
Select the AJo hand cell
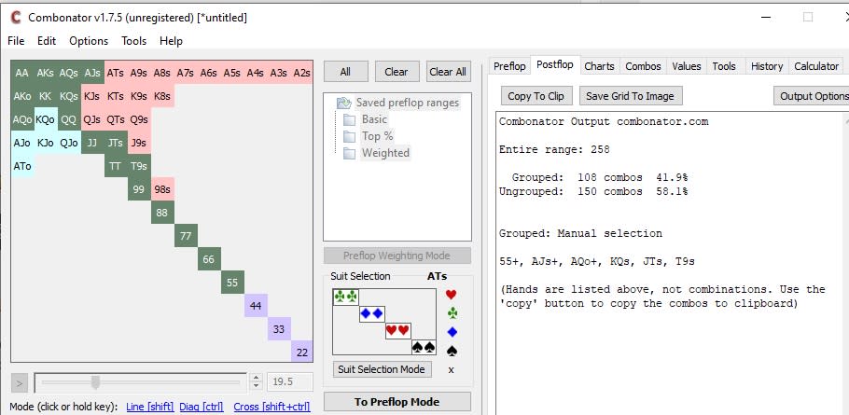point(22,143)
